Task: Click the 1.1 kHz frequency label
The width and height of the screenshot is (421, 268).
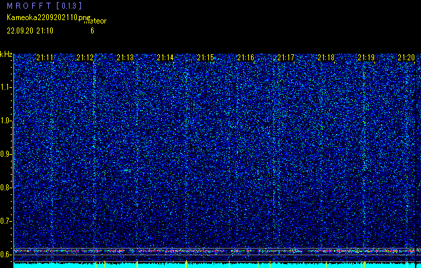Action: (6, 87)
